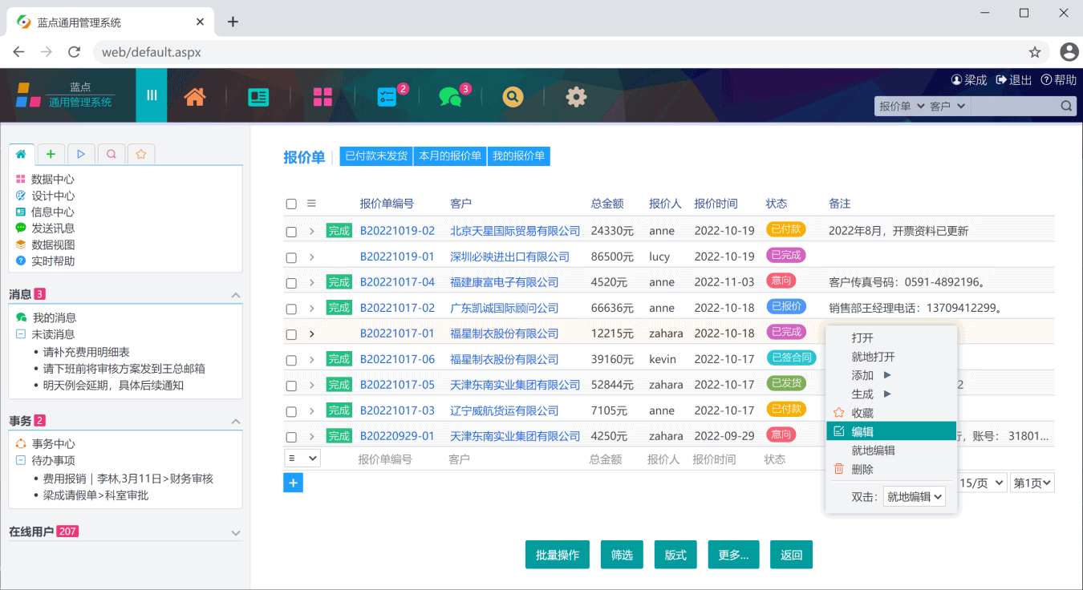Open the pink grid data center icon

click(x=322, y=97)
